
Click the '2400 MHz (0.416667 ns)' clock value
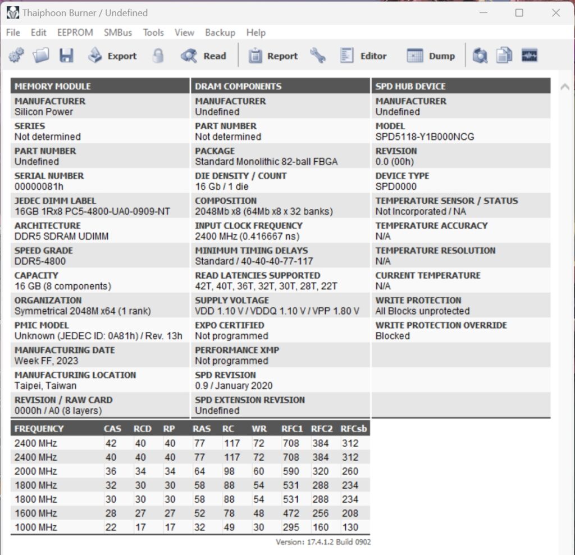tap(247, 236)
